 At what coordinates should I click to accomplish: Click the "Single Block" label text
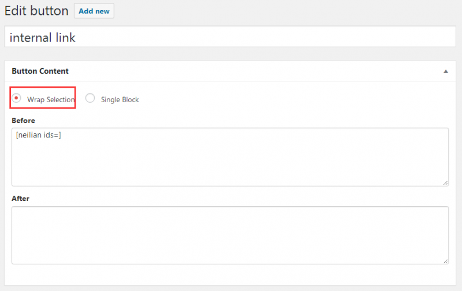pos(120,99)
